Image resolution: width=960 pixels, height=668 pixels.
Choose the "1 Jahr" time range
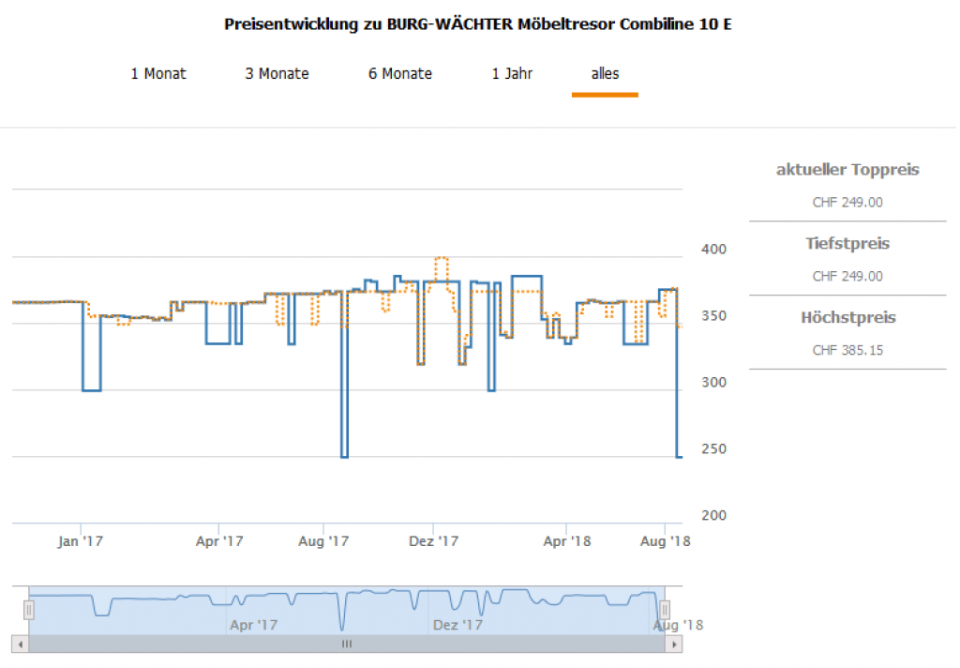512,73
